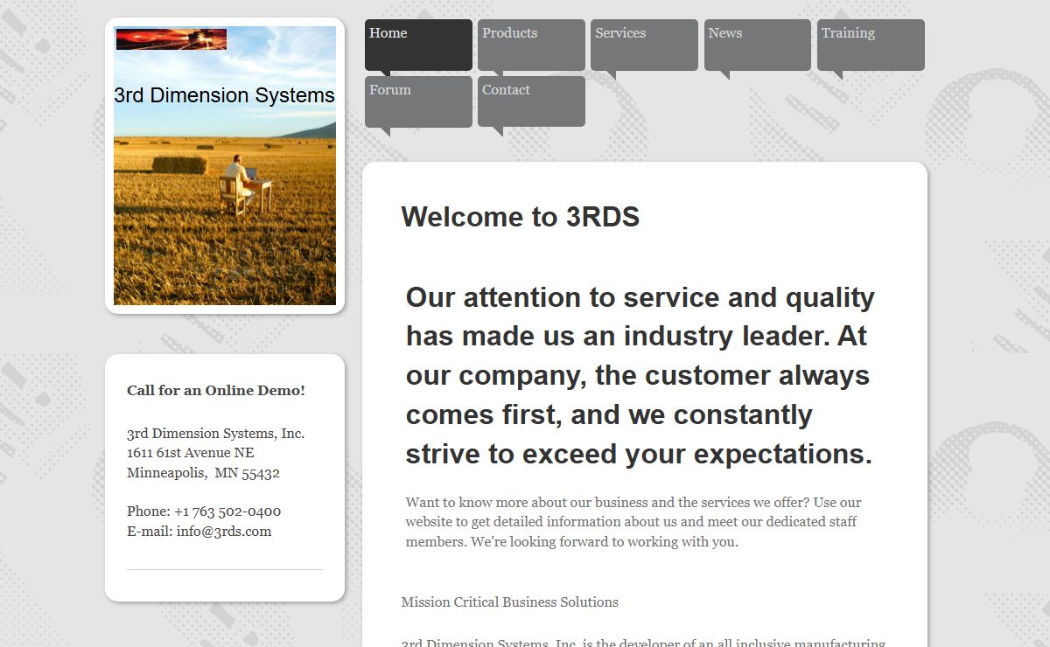Image resolution: width=1050 pixels, height=647 pixels.
Task: Click the Call for an Online Demo text
Action: click(216, 390)
